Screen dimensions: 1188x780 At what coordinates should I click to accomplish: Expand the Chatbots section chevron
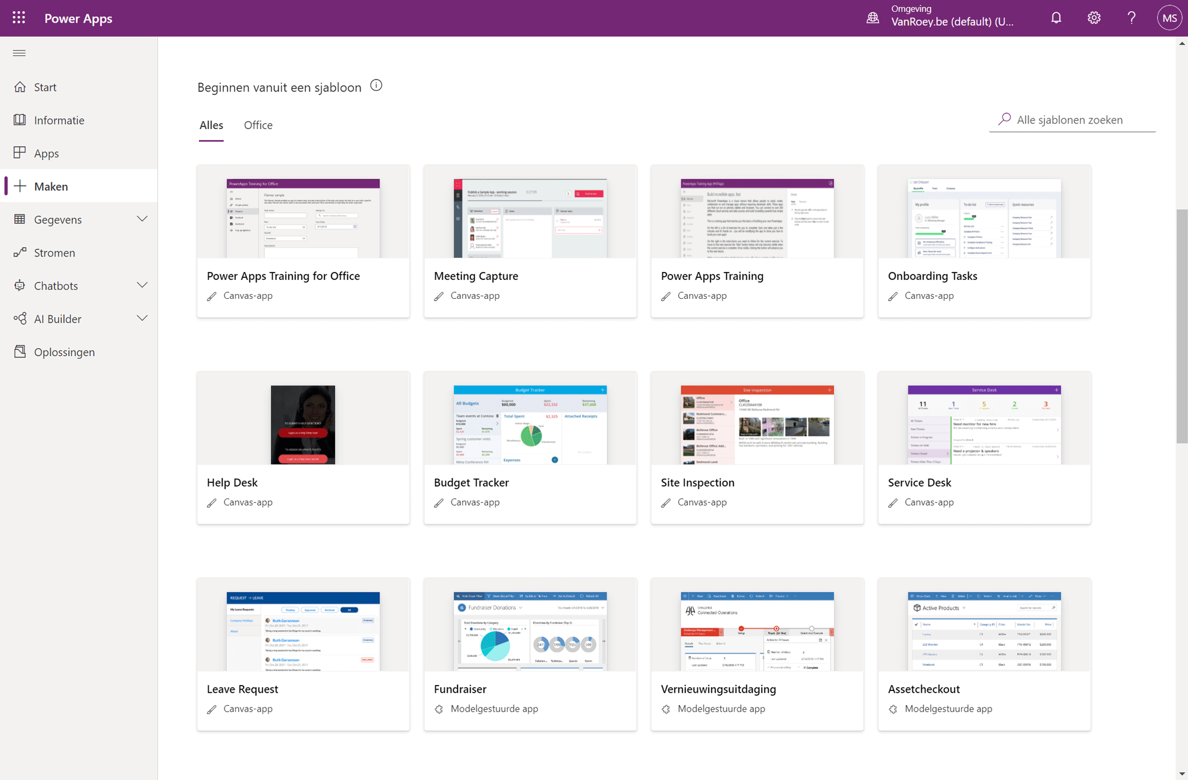[142, 285]
